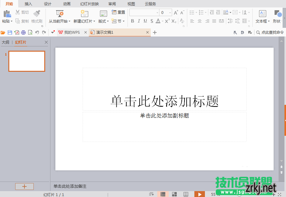This screenshot has width=286, height=197.
Task: Export to PDF icon
Action: [17, 32]
